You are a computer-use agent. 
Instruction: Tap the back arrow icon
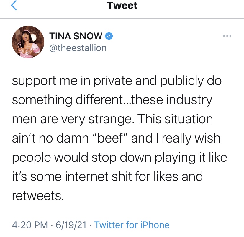coord(14,5)
